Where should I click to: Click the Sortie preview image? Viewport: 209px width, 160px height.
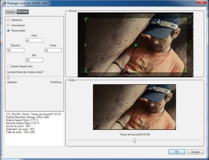click(x=134, y=107)
